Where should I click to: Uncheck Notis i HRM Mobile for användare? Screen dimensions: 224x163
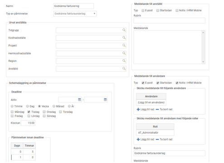coord(177,83)
